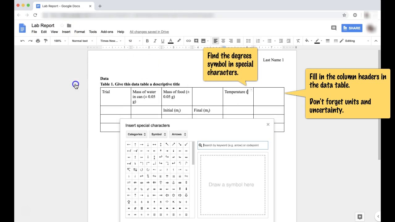Click the Draw a symbol here area

point(233,185)
